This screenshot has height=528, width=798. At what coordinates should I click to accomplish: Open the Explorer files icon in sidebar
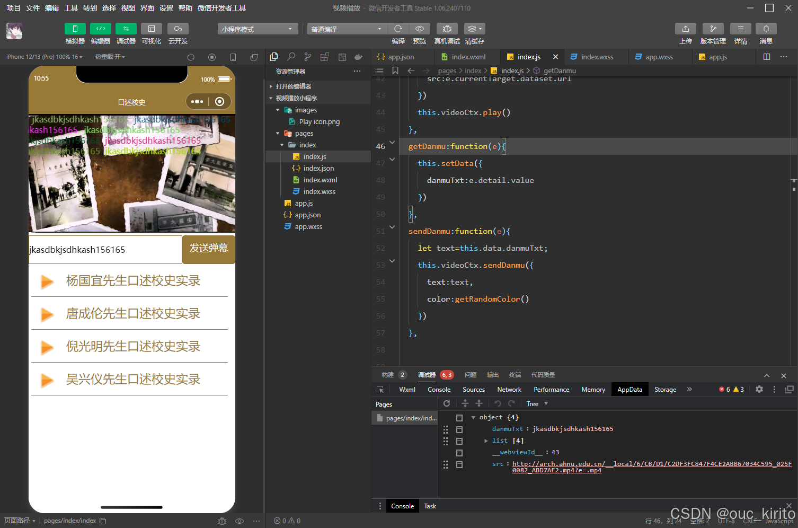(x=274, y=57)
